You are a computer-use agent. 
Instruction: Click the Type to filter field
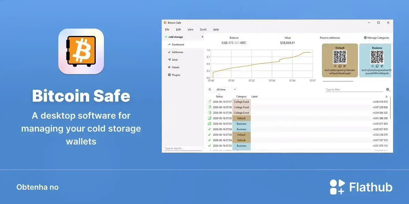(x=354, y=90)
